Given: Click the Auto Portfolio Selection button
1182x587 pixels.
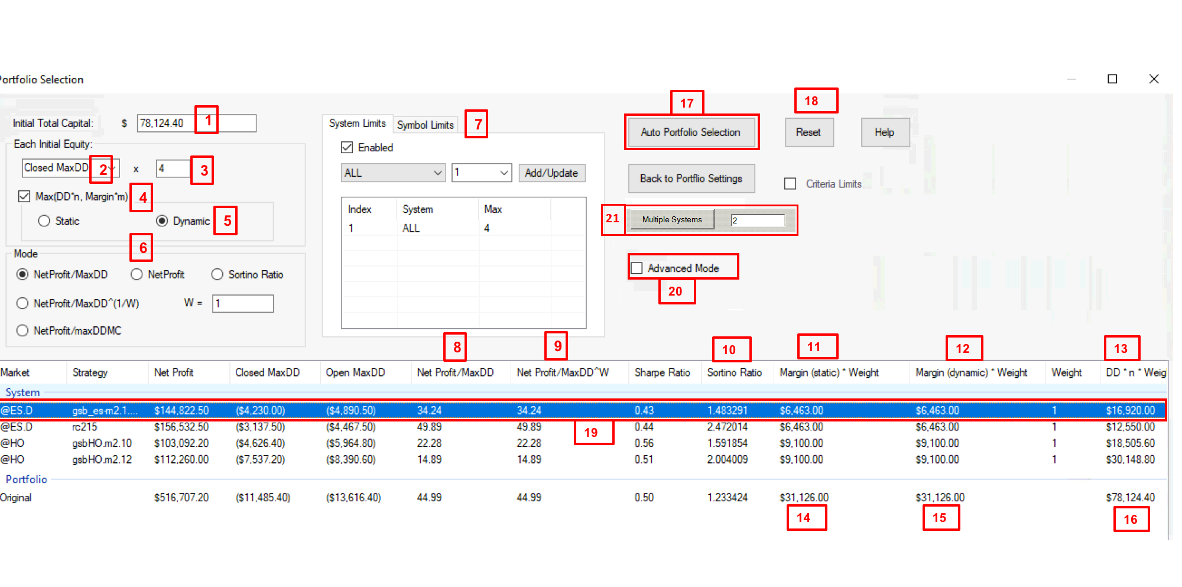Looking at the screenshot, I should (x=690, y=132).
